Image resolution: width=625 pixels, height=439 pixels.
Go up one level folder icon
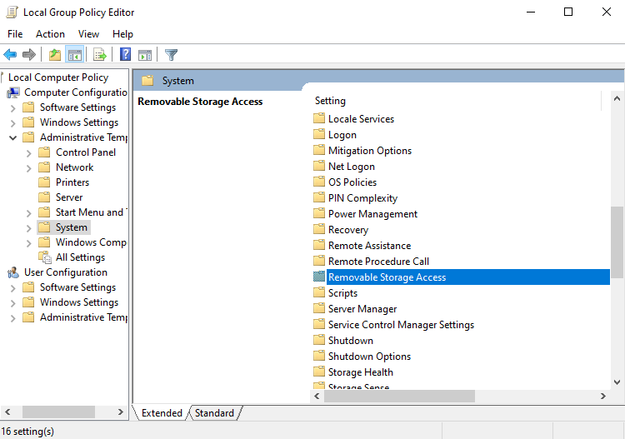coord(55,55)
